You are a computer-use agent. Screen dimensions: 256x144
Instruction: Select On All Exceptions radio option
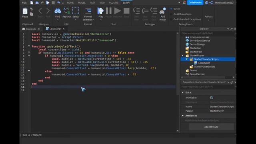[171, 14]
